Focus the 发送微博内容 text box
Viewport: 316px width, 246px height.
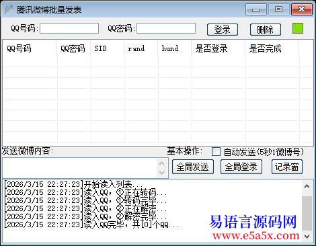[79, 168]
